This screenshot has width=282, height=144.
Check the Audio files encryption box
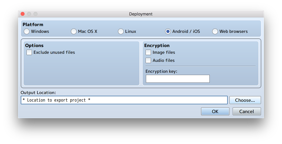pyautogui.click(x=148, y=60)
